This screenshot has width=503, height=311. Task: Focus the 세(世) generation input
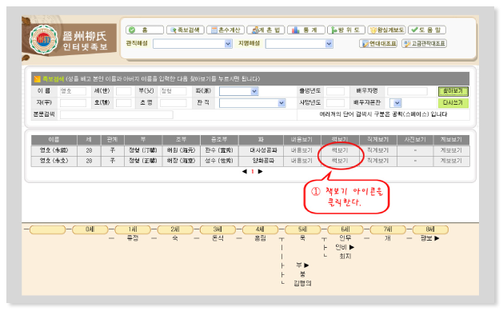tap(124, 91)
